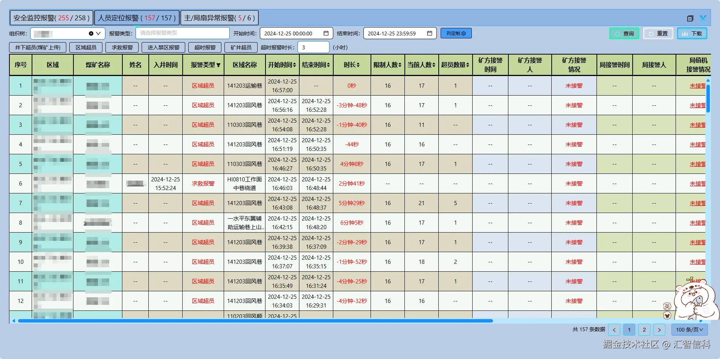The image size is (720, 359).
Task: Switch to the 主/局扇异常报警 tab
Action: (220, 18)
